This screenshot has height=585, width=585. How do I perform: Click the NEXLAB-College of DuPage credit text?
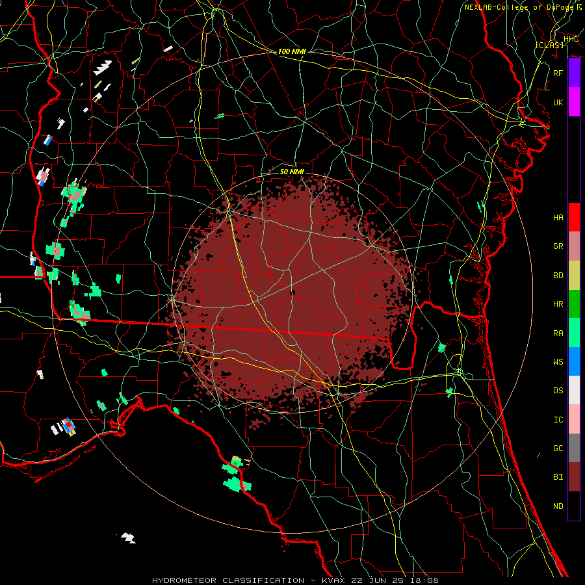coord(519,7)
